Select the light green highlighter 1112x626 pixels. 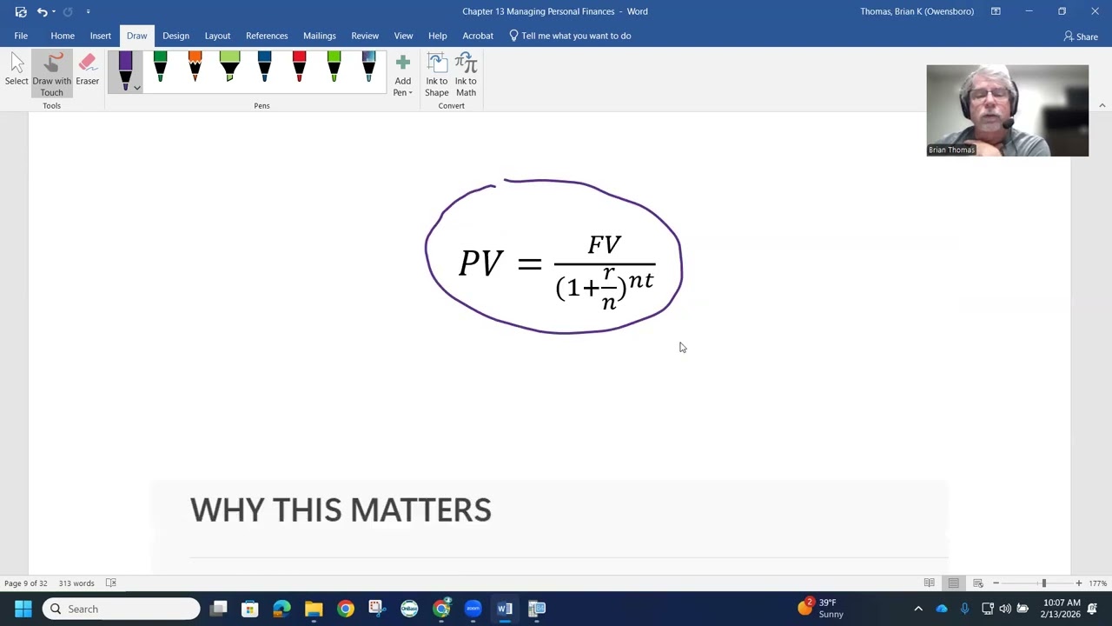pyautogui.click(x=229, y=68)
